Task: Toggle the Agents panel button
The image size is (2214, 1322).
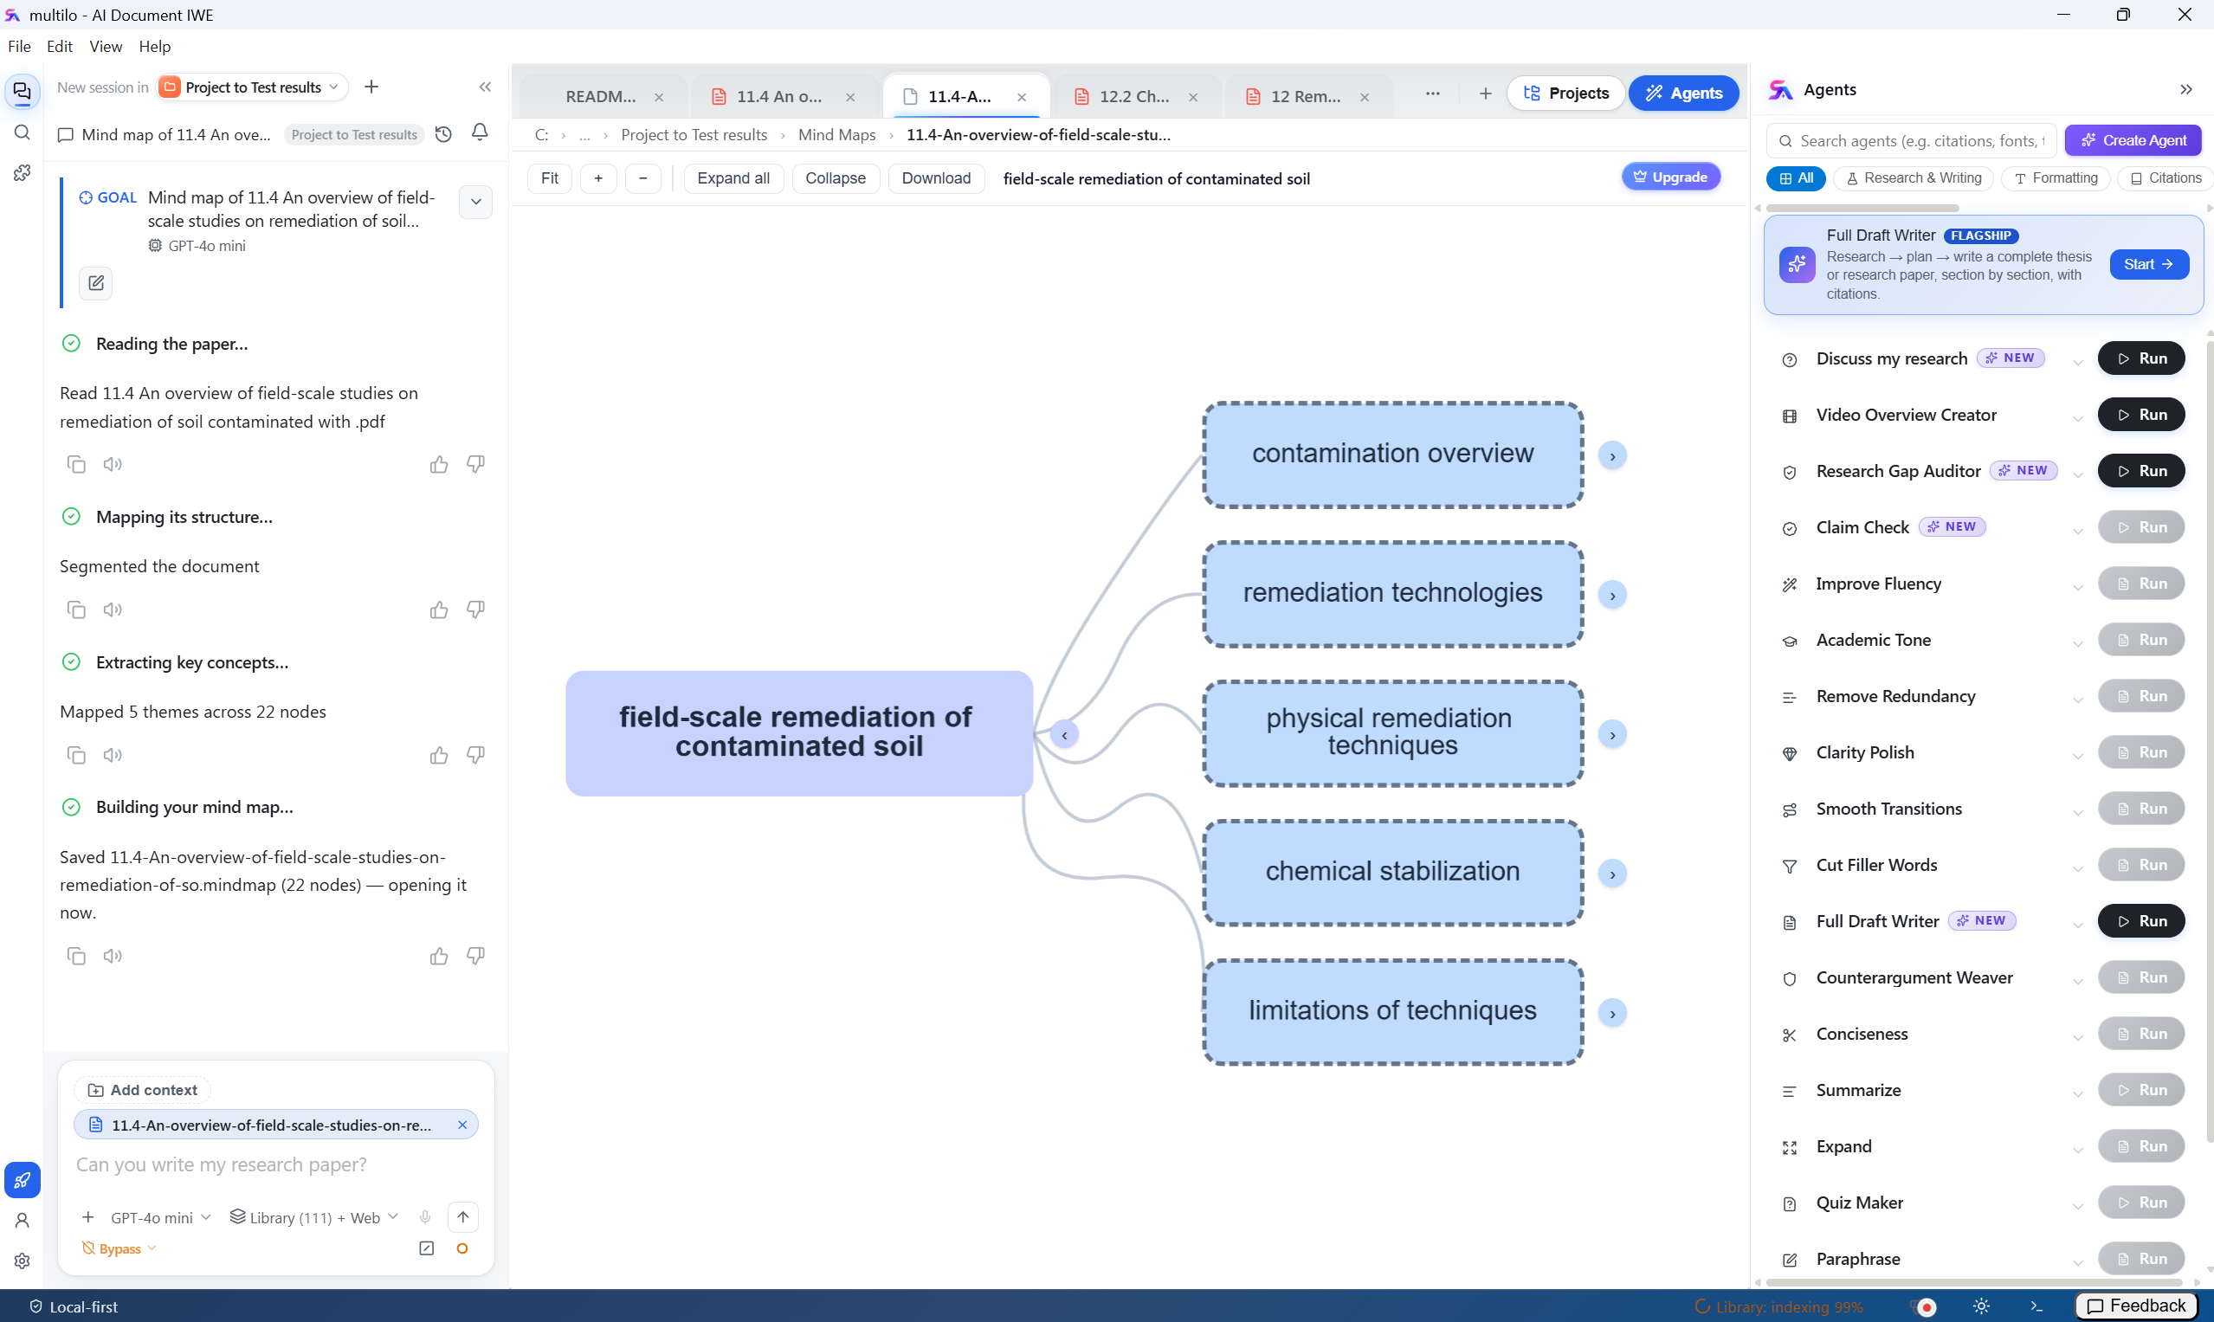Action: pos(1683,93)
